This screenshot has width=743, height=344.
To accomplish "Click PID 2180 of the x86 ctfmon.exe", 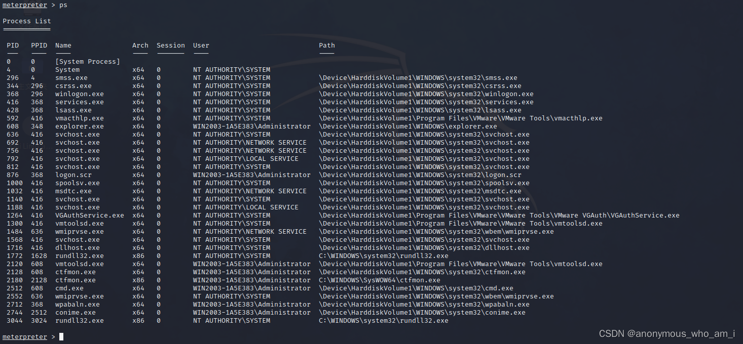I will click(x=15, y=280).
